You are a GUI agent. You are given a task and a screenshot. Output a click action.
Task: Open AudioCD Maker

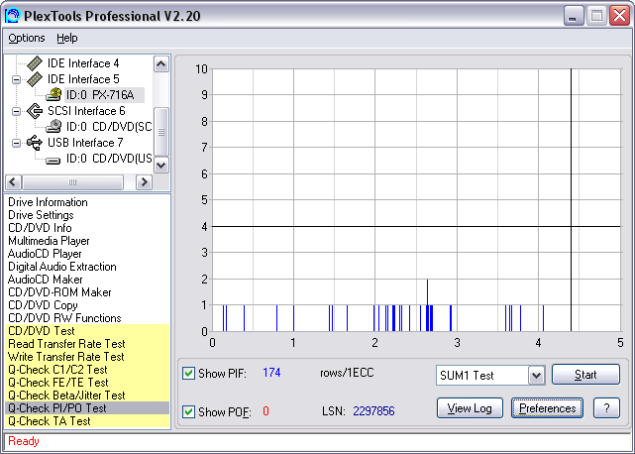click(45, 280)
